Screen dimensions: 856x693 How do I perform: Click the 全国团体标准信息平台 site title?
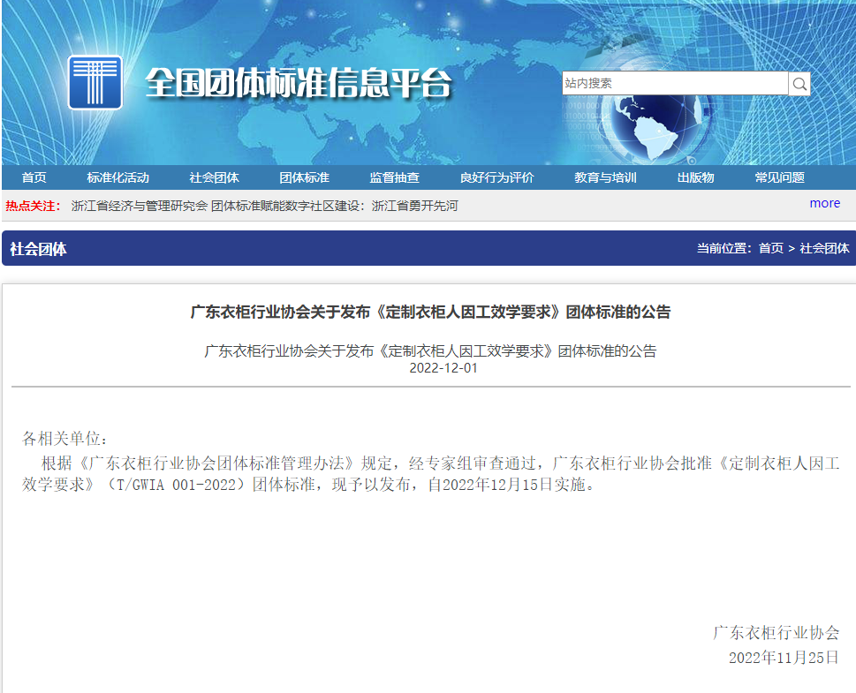click(299, 83)
